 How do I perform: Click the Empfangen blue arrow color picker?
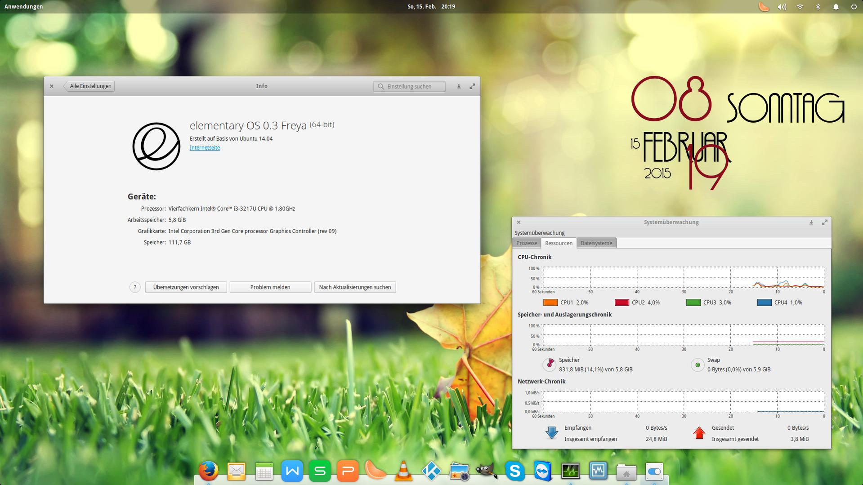click(x=552, y=433)
